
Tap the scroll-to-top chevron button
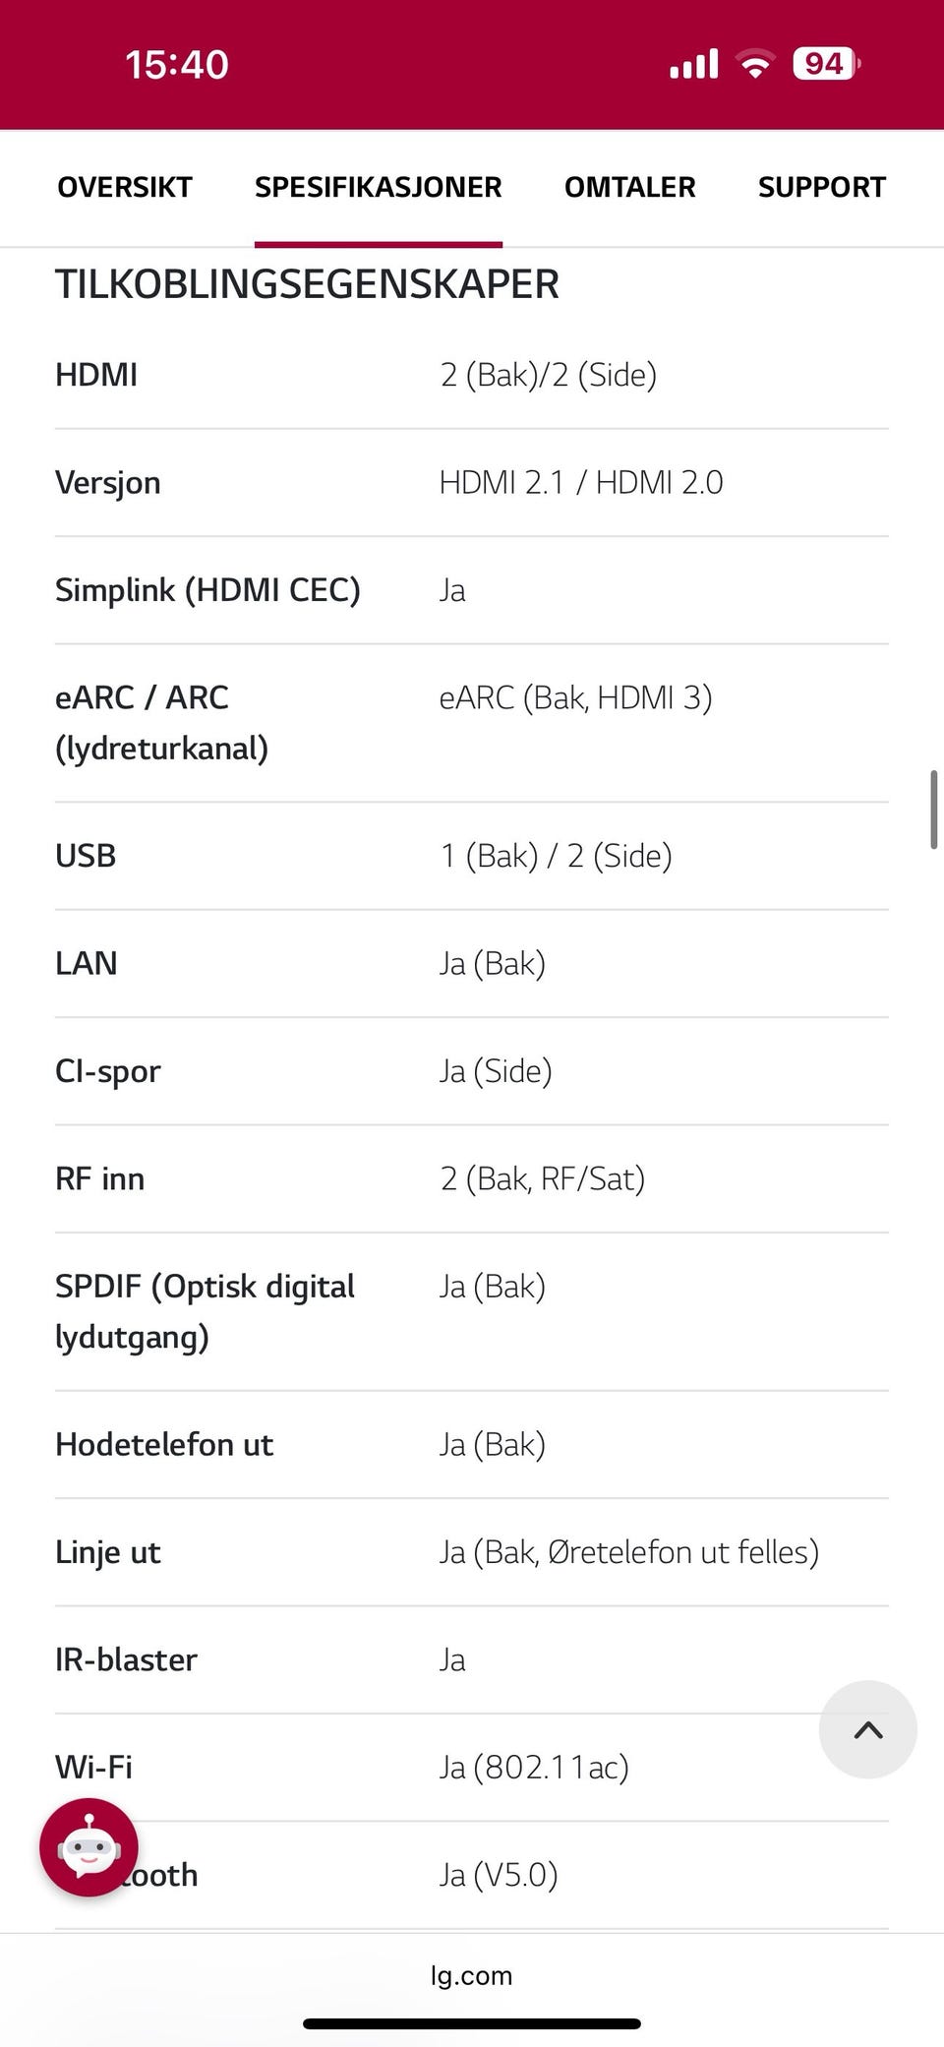tap(868, 1729)
